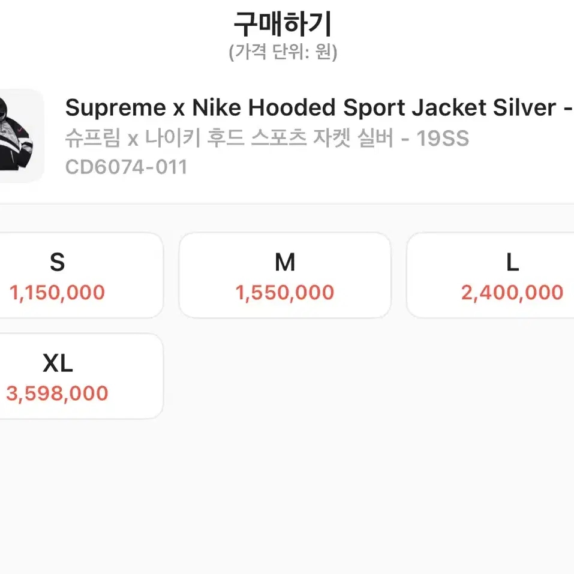Select size XL option card

(81, 376)
